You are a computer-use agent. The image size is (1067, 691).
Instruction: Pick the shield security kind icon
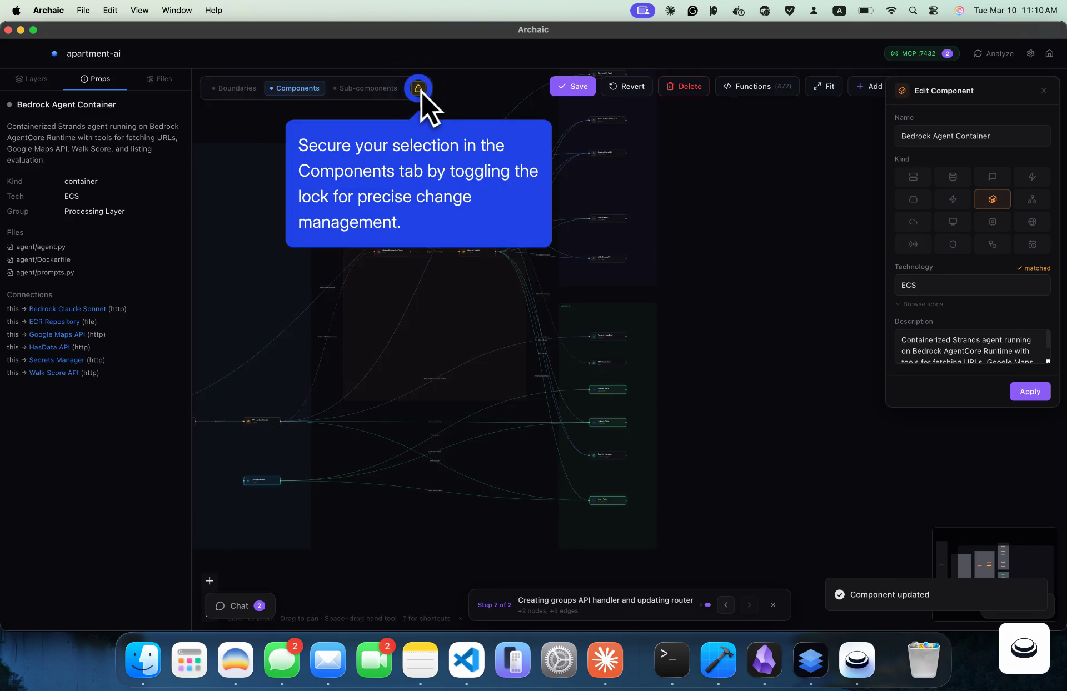point(953,244)
